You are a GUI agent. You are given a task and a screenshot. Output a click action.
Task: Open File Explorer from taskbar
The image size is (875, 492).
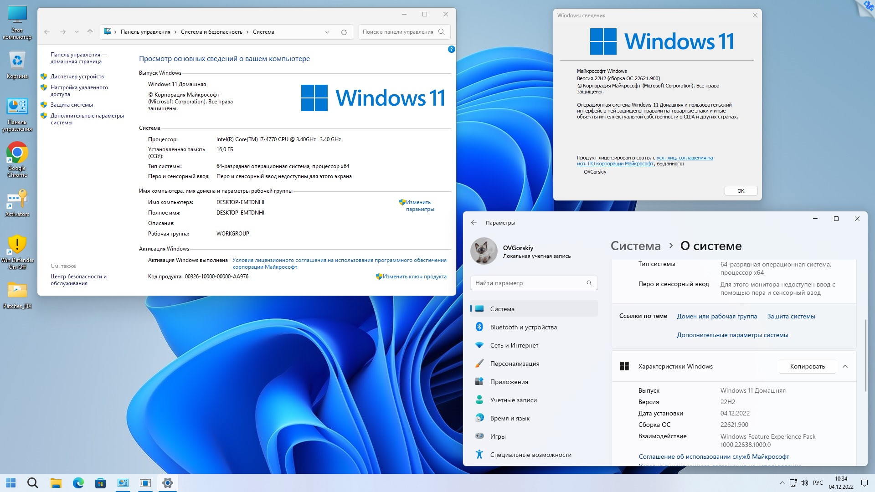click(x=56, y=483)
